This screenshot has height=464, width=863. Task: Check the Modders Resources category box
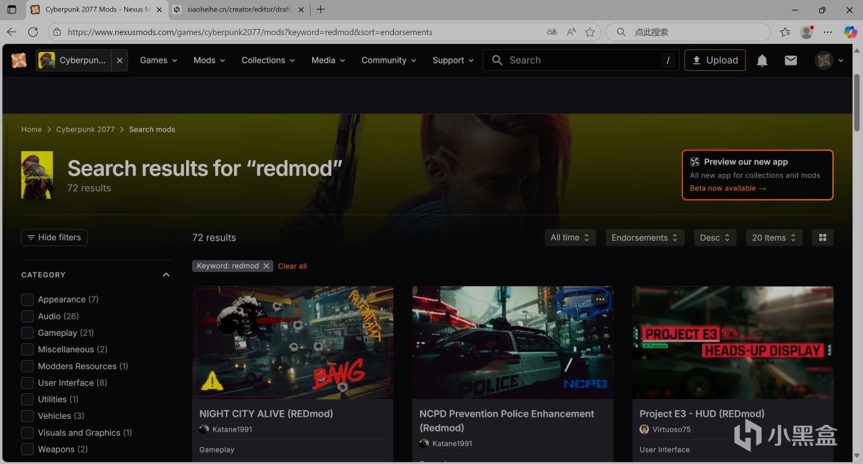coord(27,366)
